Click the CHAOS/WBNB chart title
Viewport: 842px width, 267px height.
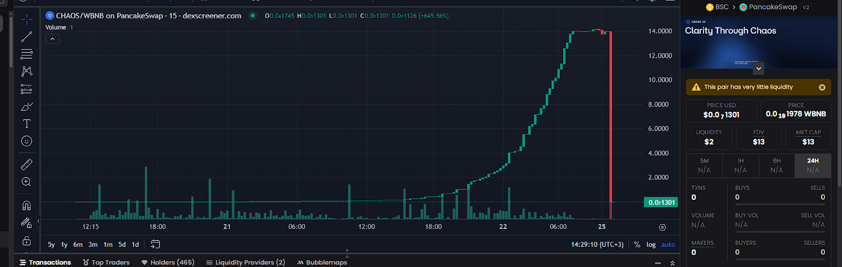[148, 16]
